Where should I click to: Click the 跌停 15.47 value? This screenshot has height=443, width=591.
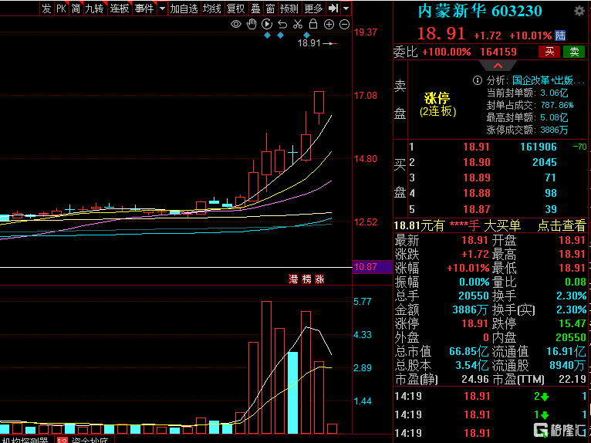pos(572,323)
